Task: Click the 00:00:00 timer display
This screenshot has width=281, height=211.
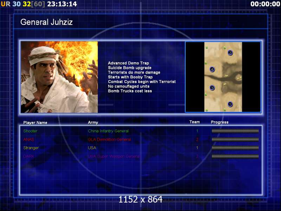Action: point(265,4)
